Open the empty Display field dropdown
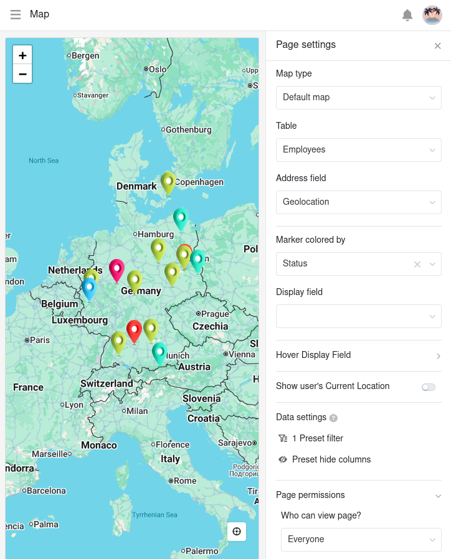Image resolution: width=451 pixels, height=559 pixels. pyautogui.click(x=358, y=316)
